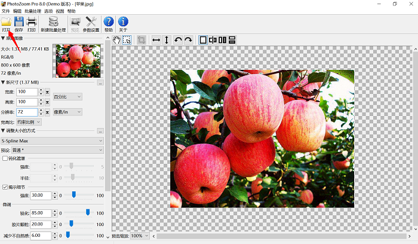Click the 新建批量处理 batch icon
The width and height of the screenshot is (418, 244).
[53, 22]
